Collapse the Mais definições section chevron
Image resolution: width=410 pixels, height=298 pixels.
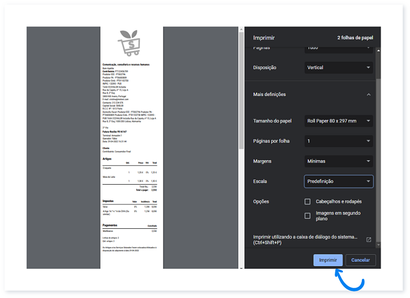pos(368,94)
